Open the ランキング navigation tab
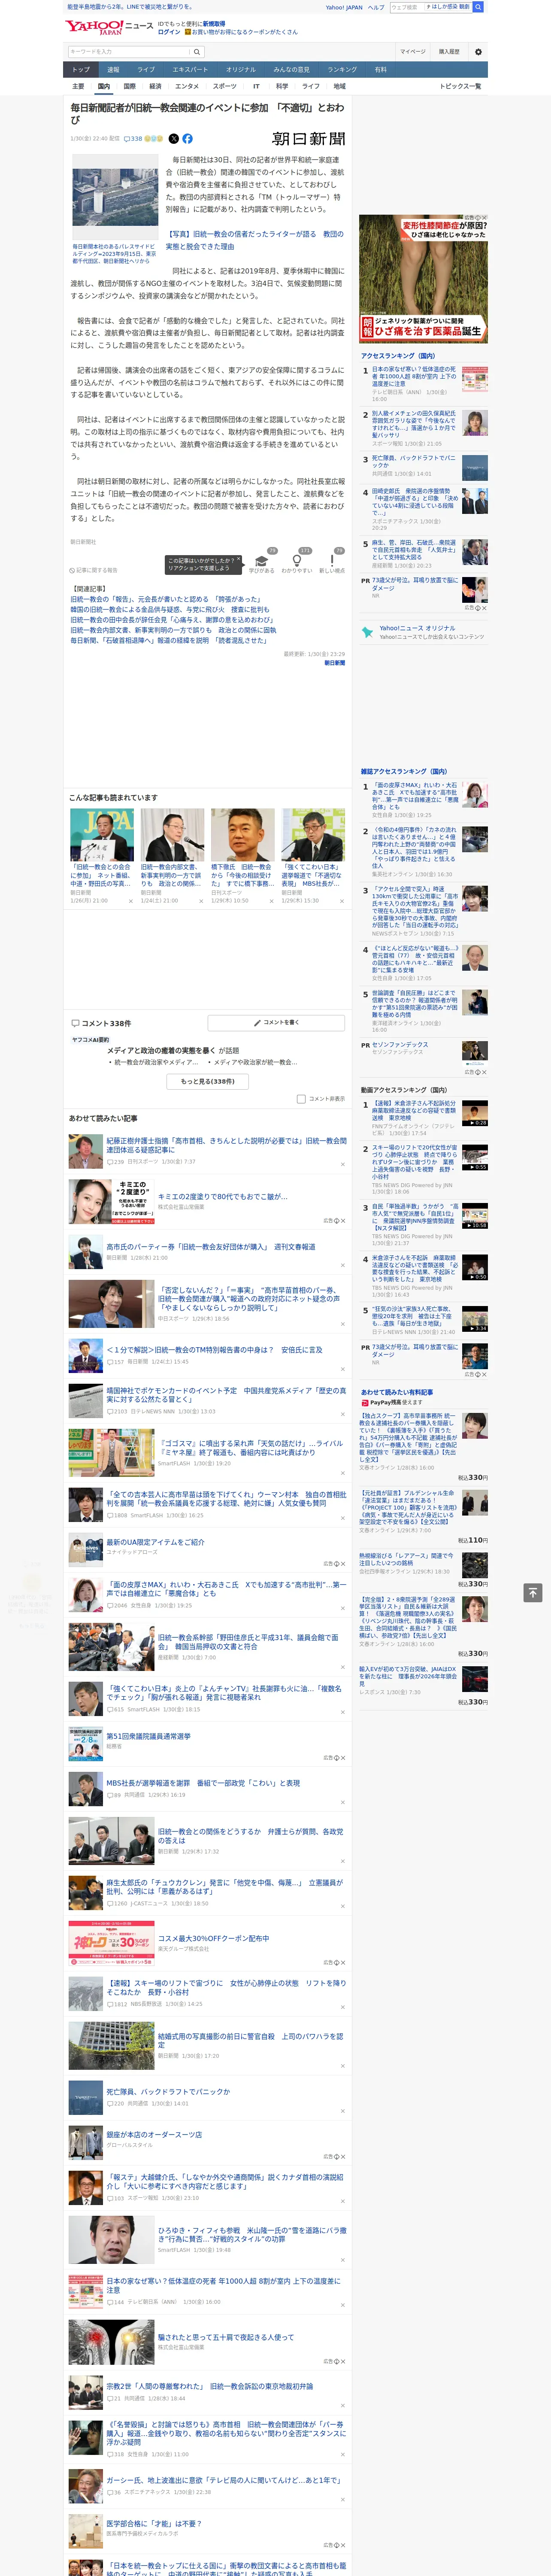Screen dimensions: 551x2576 point(342,70)
